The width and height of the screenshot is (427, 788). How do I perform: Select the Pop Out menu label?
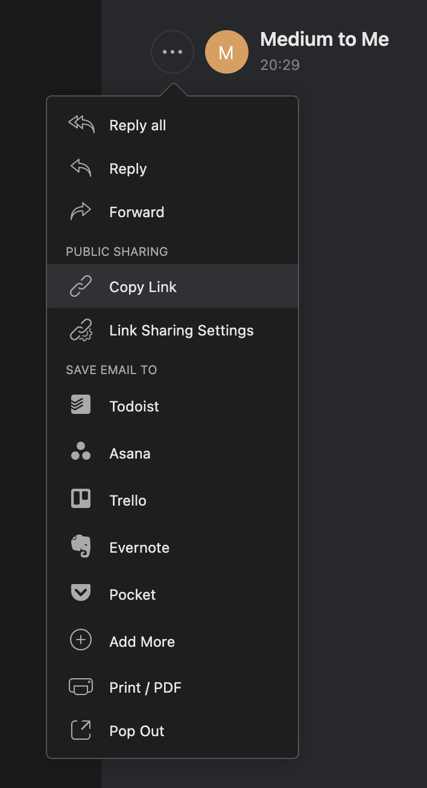coord(137,731)
